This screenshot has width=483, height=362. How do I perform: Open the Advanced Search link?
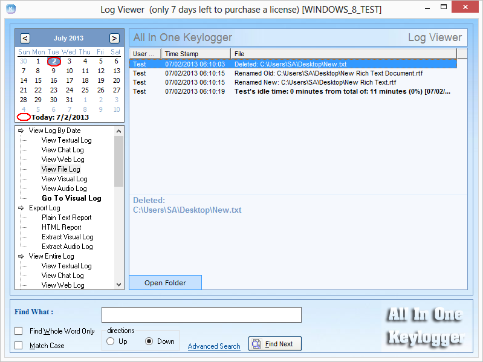(214, 346)
